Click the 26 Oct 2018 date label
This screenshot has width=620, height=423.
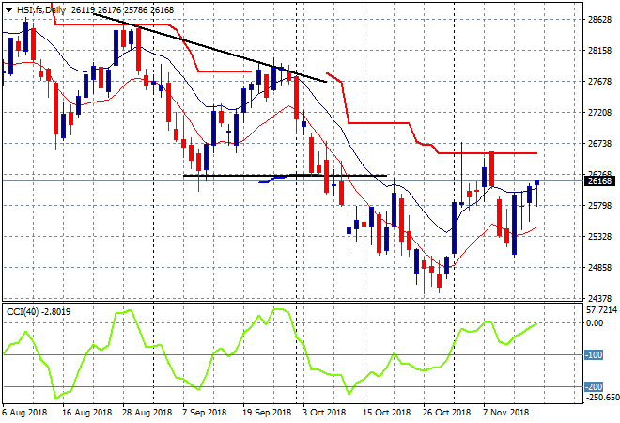446,413
